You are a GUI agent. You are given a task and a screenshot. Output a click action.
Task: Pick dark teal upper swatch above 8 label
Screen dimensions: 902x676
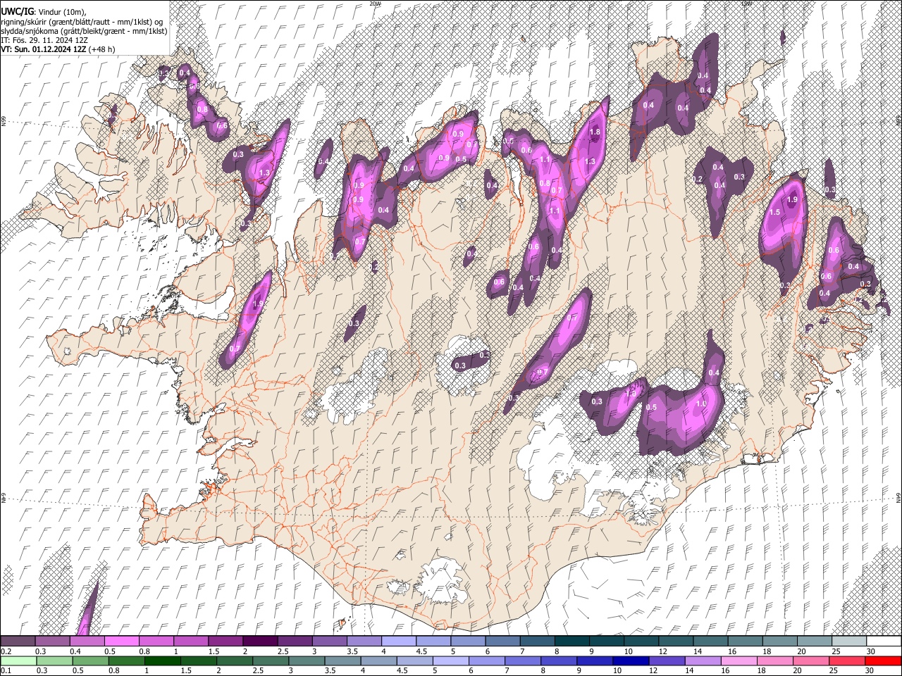[572, 641]
